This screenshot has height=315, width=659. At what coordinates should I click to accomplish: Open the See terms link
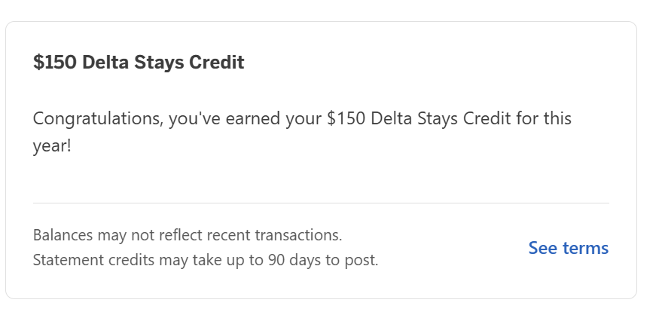[x=568, y=248]
